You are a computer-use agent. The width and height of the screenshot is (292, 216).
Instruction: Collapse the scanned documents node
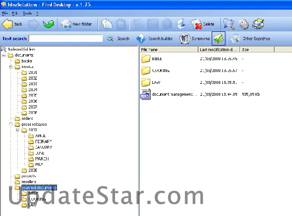coord(10,188)
